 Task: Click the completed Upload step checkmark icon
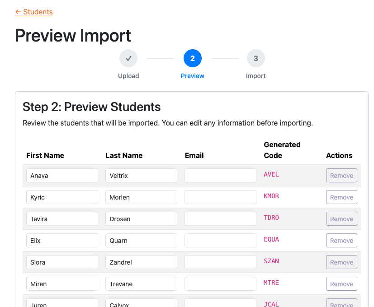(128, 58)
